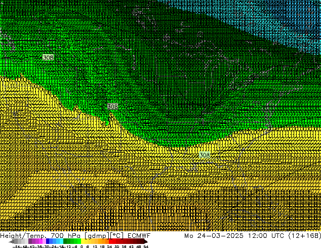Click the 308 label at the green-yellow boundary center
The width and height of the screenshot is (321, 248).
pyautogui.click(x=112, y=106)
